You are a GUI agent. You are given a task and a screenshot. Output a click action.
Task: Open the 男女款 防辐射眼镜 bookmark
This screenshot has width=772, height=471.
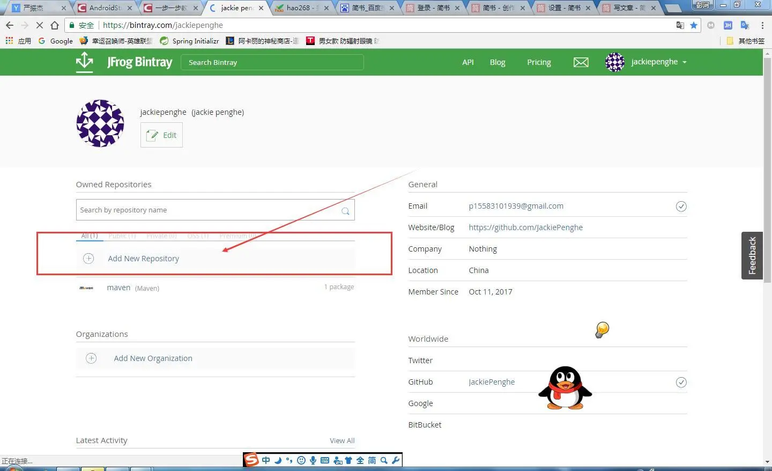[x=343, y=41]
